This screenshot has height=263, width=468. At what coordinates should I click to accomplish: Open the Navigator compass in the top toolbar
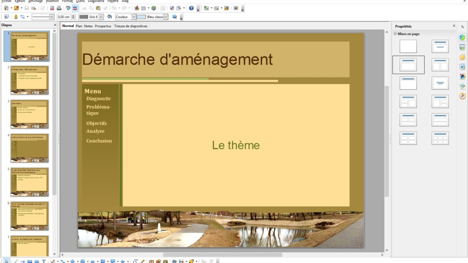pyautogui.click(x=172, y=8)
